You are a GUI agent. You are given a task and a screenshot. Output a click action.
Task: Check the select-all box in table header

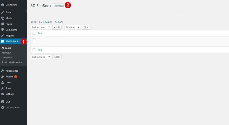point(34,33)
